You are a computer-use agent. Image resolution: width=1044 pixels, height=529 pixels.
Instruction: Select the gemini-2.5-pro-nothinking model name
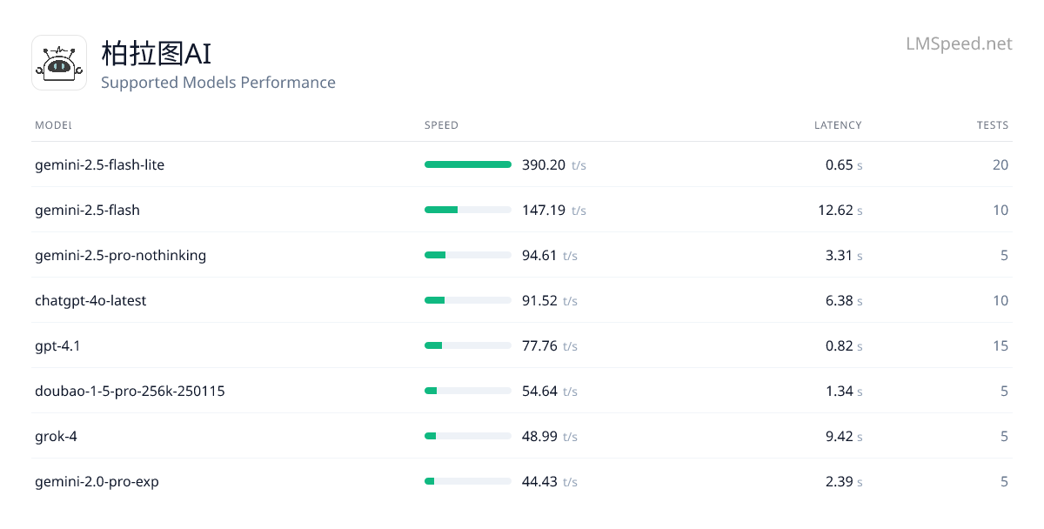(120, 255)
